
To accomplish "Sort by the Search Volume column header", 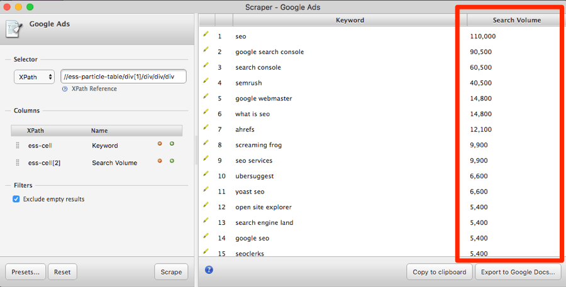I will coord(516,20).
